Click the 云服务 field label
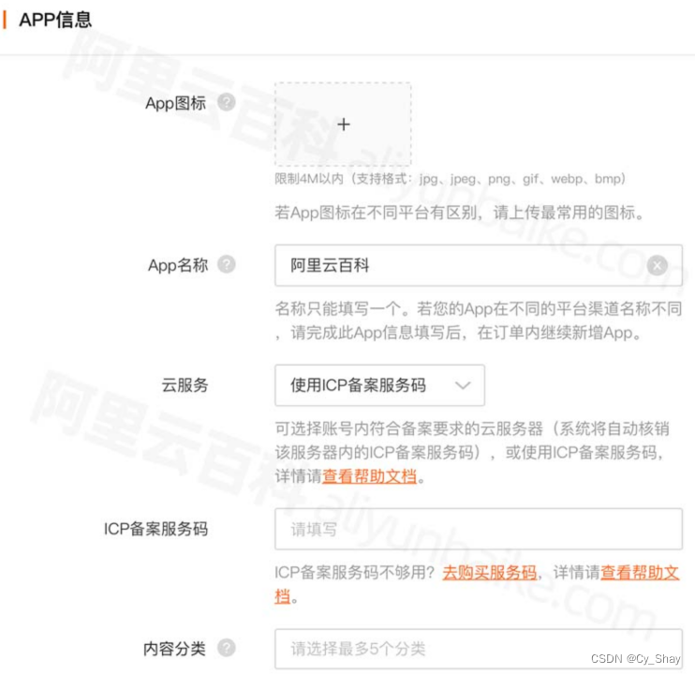The image size is (695, 674). (x=185, y=386)
